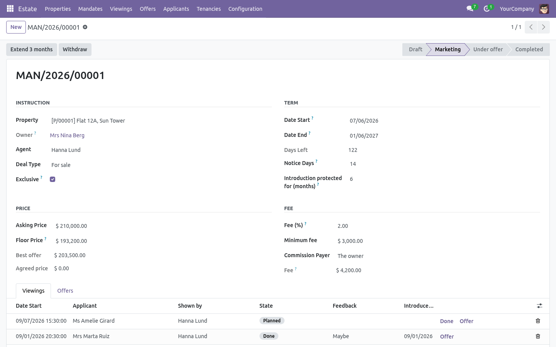The height and width of the screenshot is (347, 556).
Task: Switch to the Offers tab
Action: pyautogui.click(x=65, y=291)
